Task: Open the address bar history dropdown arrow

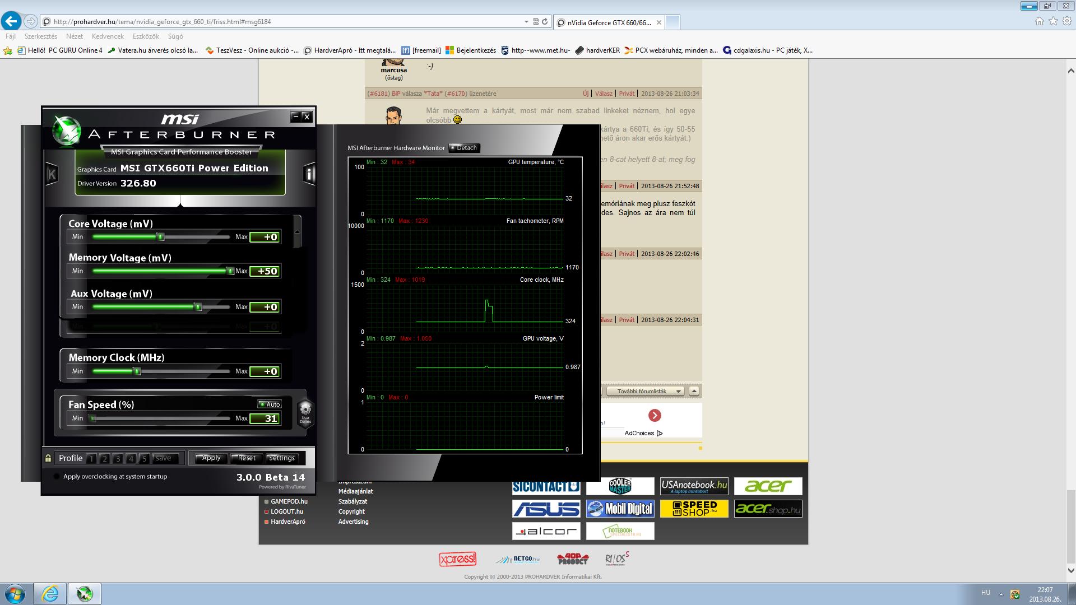Action: 526,21
